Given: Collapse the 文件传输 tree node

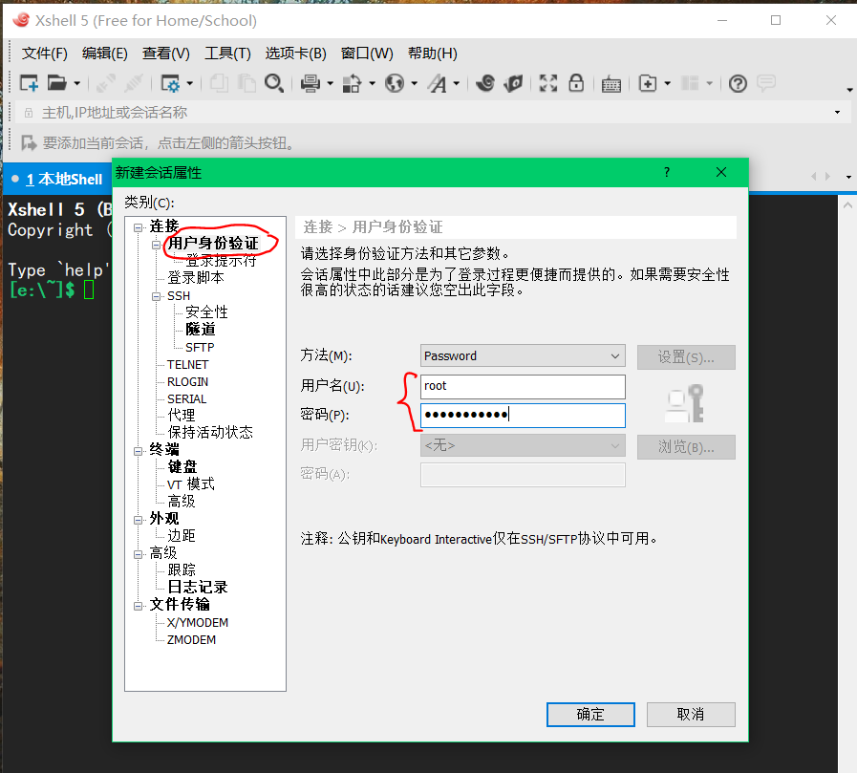Looking at the screenshot, I should tap(139, 606).
